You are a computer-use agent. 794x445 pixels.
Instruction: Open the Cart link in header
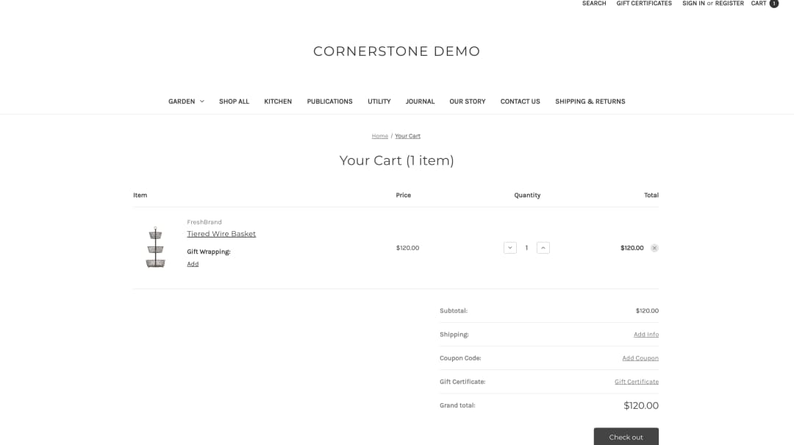pyautogui.click(x=759, y=4)
